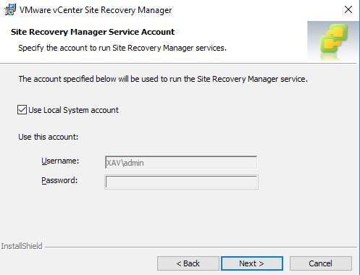Open the installer icon in title bar

(x=10, y=10)
